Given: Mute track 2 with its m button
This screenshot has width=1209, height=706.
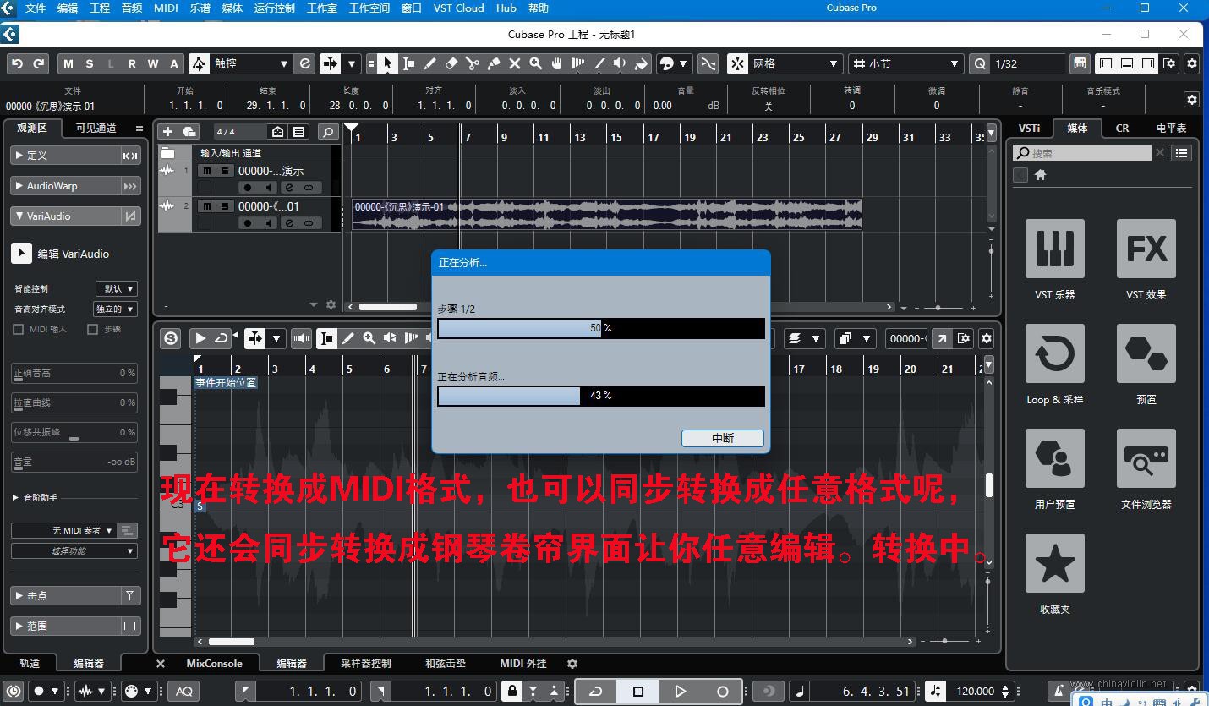Looking at the screenshot, I should [x=206, y=206].
